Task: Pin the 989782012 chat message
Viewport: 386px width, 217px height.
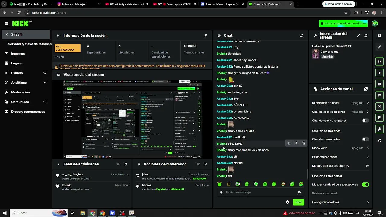Action: 296,143
